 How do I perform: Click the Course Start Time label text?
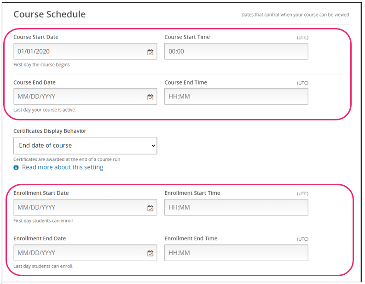pos(187,37)
